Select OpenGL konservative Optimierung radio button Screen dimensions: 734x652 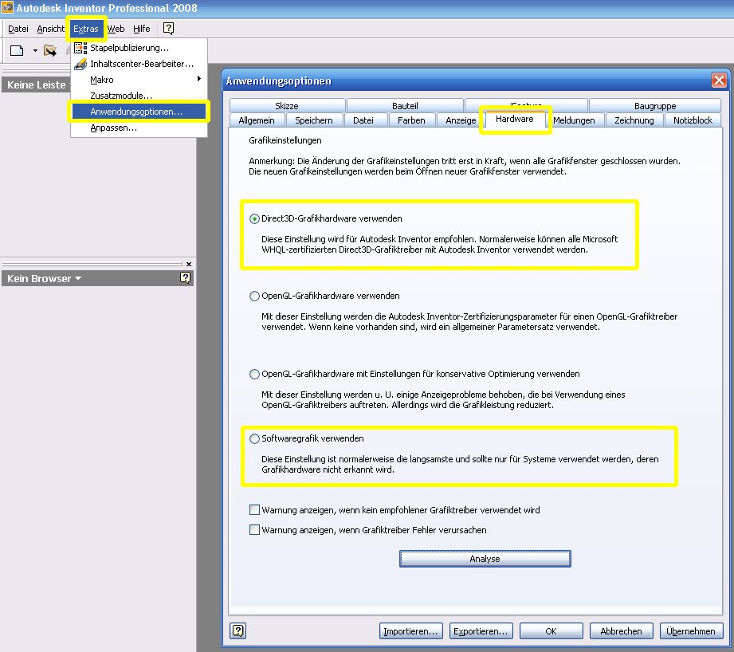254,374
